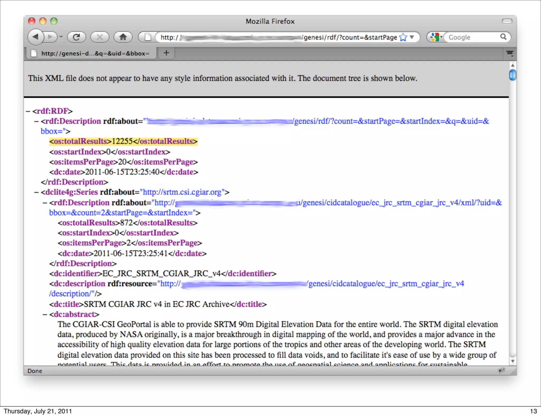Collapse the dclite4g:Series node
Viewport: 541px width, 417px height.
(36, 192)
